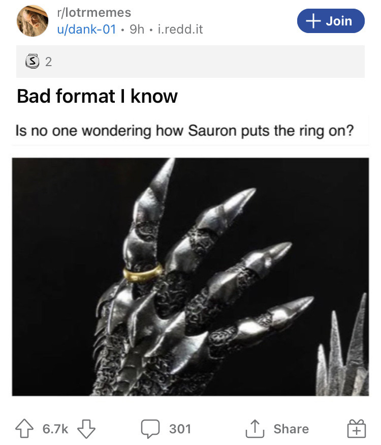Open the lotrmemes community avatar

click(33, 21)
